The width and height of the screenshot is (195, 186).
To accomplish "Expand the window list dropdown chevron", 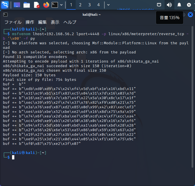I will 108,5.
